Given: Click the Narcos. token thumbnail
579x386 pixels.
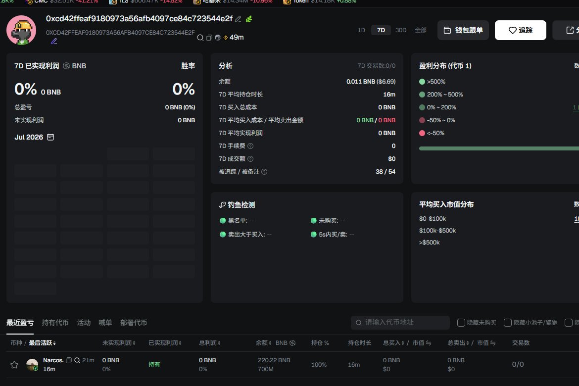Looking at the screenshot, I should point(32,365).
